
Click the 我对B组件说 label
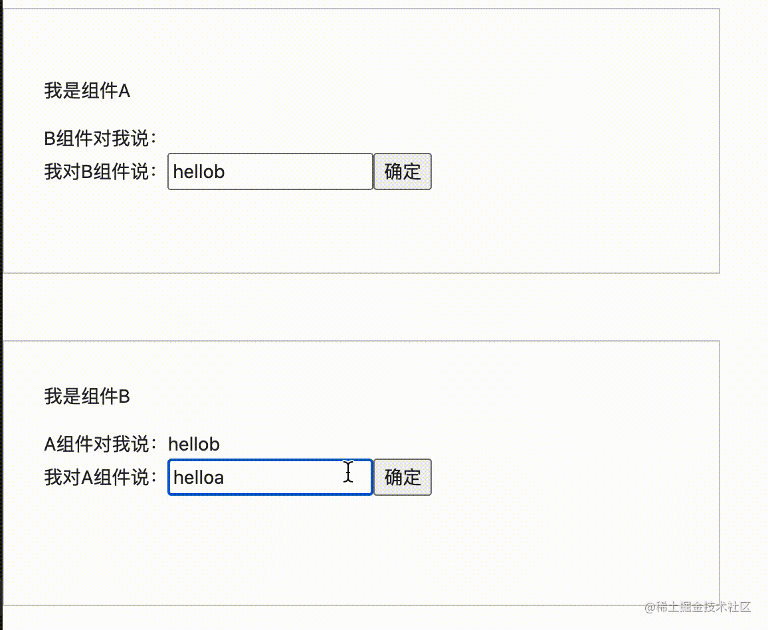[x=101, y=171]
